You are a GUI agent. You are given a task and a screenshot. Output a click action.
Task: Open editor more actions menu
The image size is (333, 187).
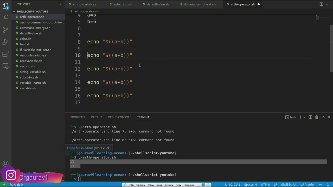pyautogui.click(x=328, y=4)
